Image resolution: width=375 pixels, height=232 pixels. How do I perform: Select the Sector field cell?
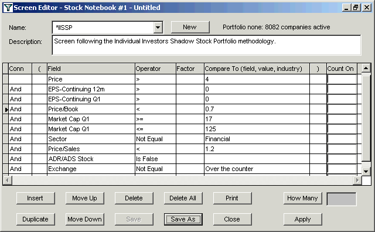tap(91, 139)
